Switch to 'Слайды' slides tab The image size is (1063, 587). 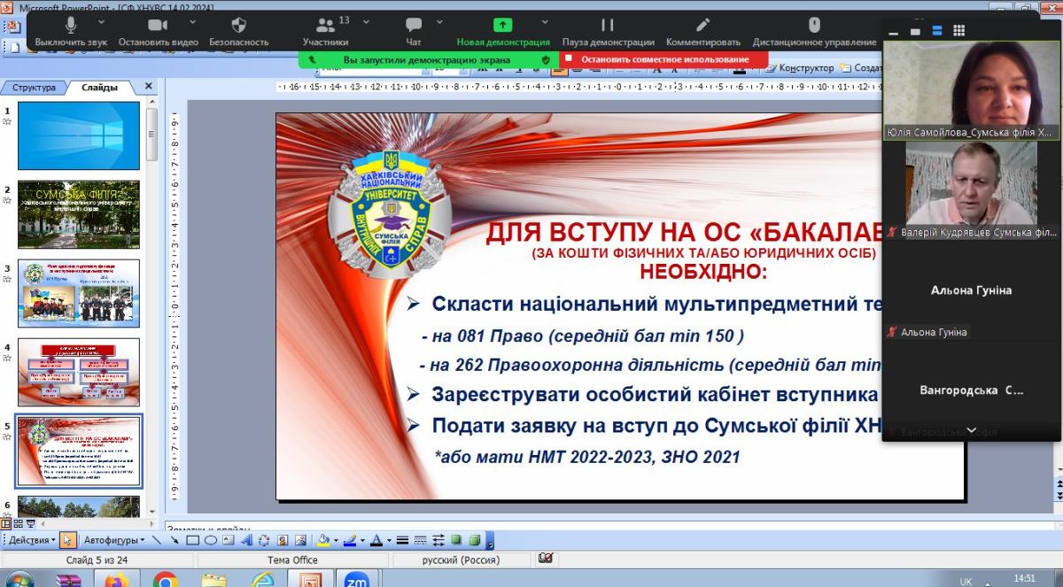99,88
